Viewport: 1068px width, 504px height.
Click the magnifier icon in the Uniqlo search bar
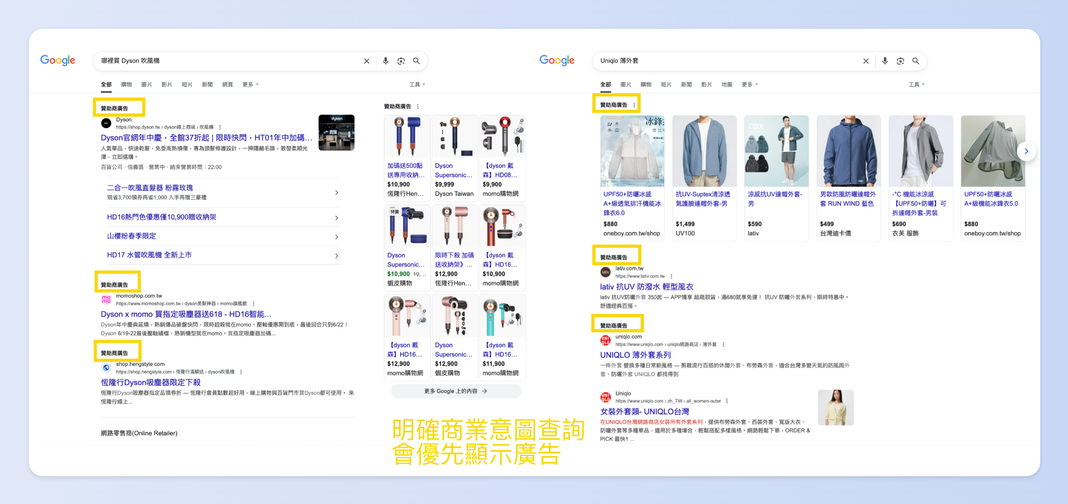click(915, 61)
